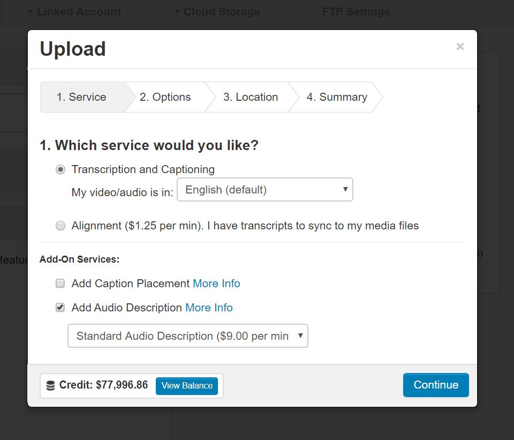This screenshot has height=440, width=514.
Task: Click the Credit: $77,996.86 balance text
Action: [x=103, y=385]
